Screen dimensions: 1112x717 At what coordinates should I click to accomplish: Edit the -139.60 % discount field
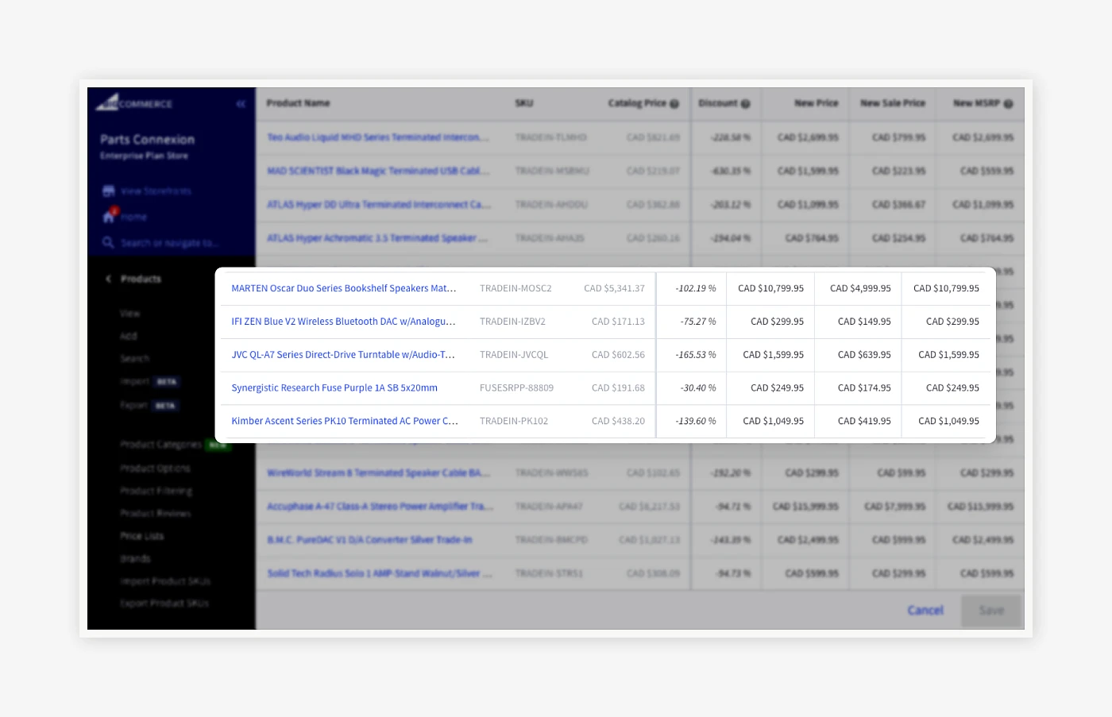tap(692, 422)
